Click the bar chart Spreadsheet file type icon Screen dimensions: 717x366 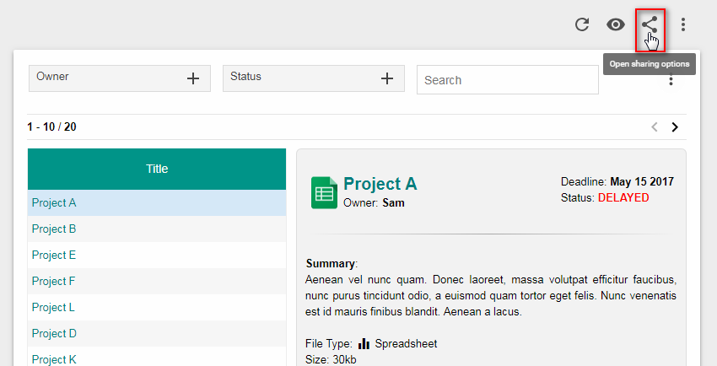coord(364,343)
